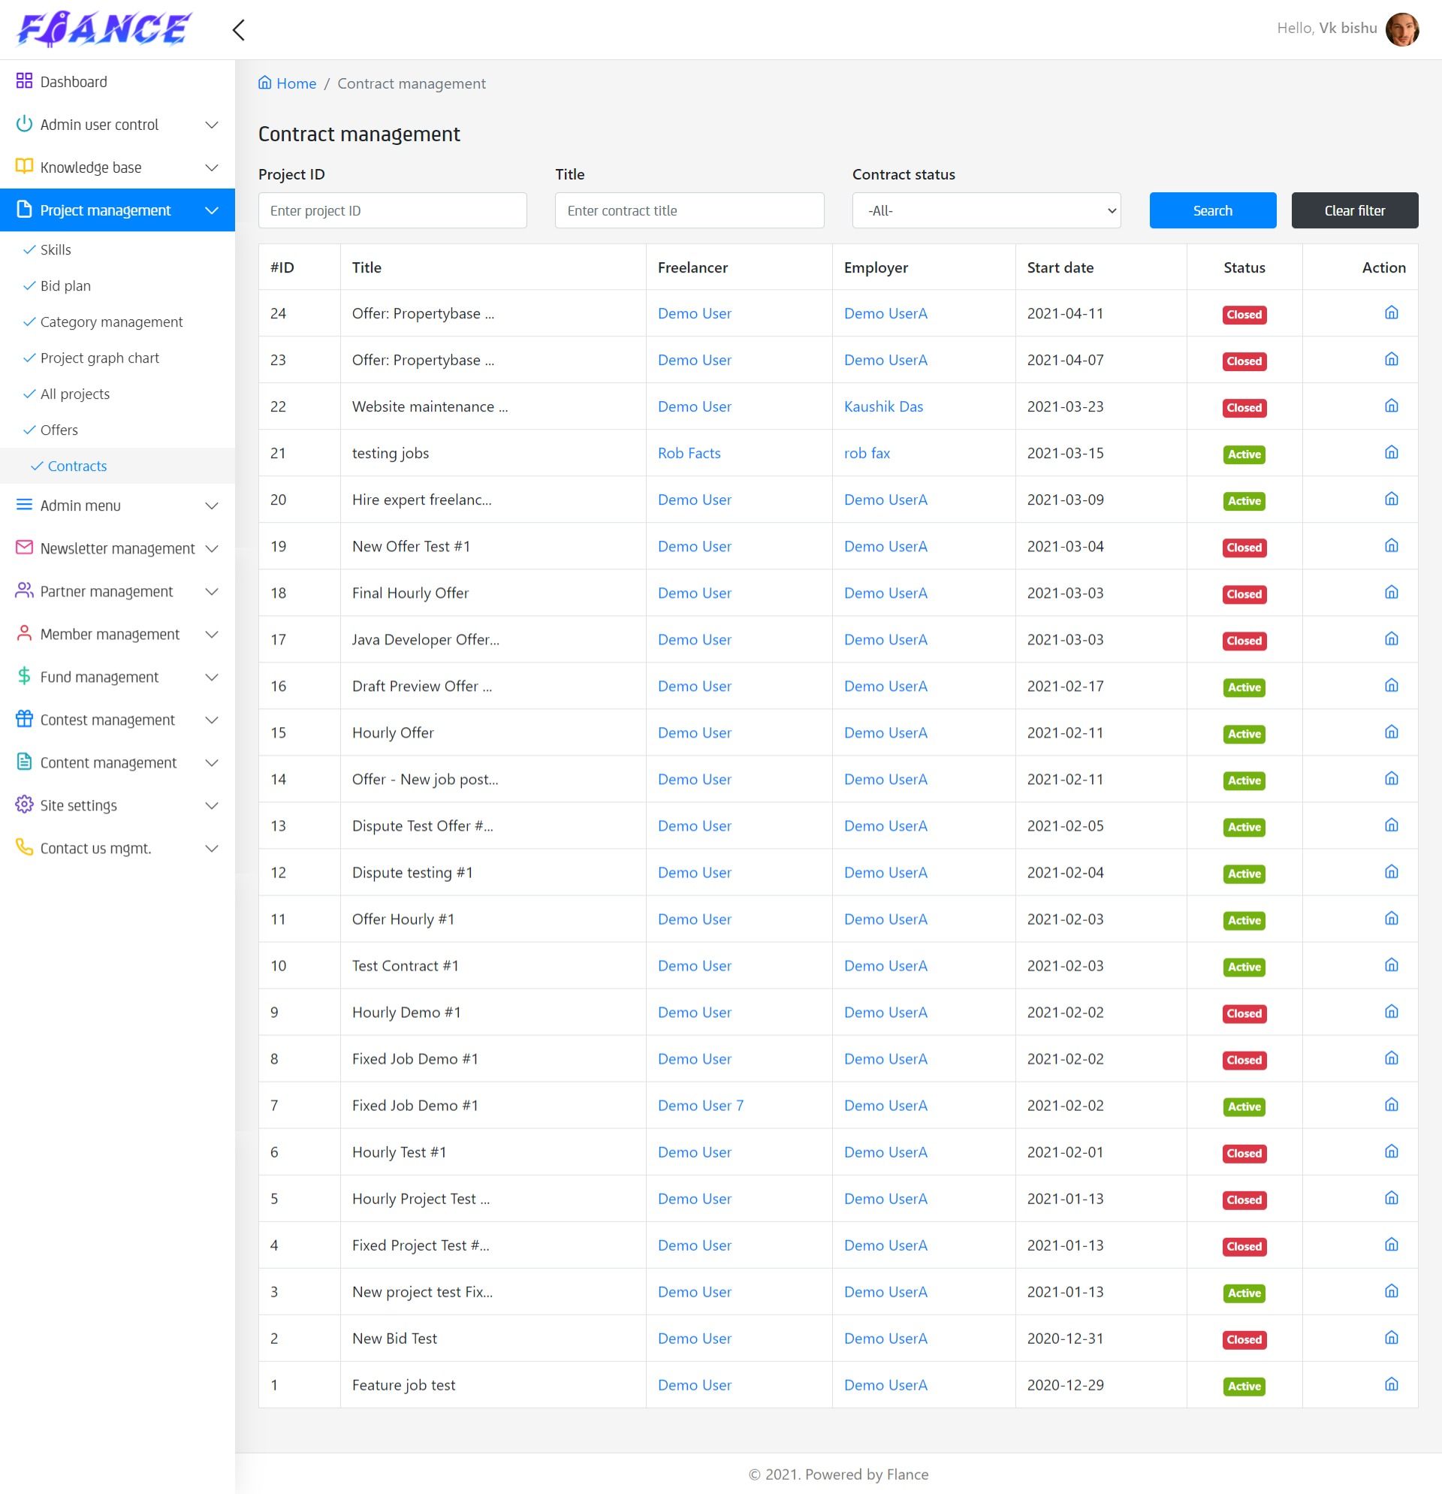Click Site settings gear icon
1442x1494 pixels.
point(24,805)
